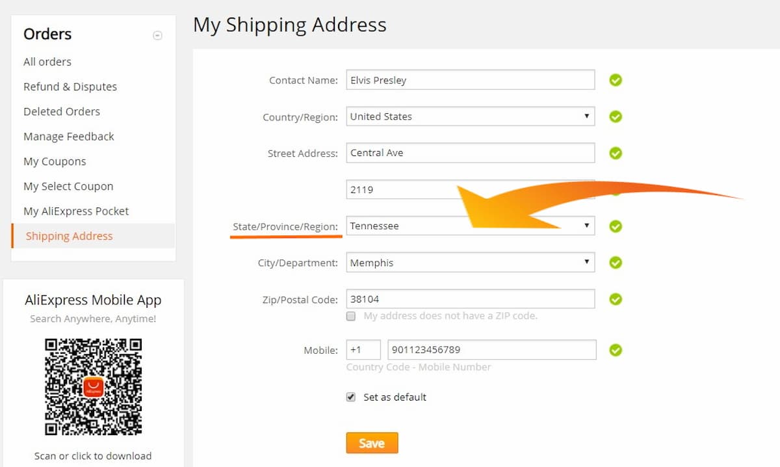Click the green checkmark beside Mobile number
The width and height of the screenshot is (780, 467).
[616, 350]
